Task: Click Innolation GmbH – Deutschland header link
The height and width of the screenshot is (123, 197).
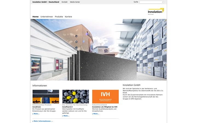Action: [46, 2]
